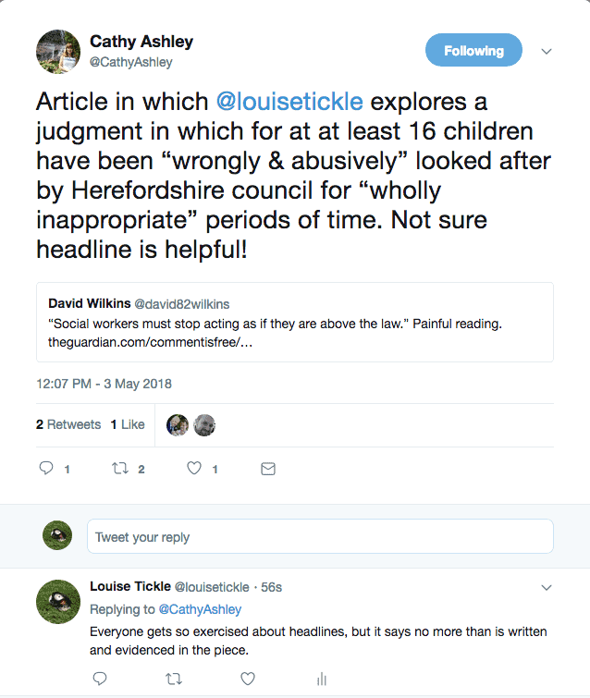
Task: View the 2 Retweets list
Action: pyautogui.click(x=68, y=424)
